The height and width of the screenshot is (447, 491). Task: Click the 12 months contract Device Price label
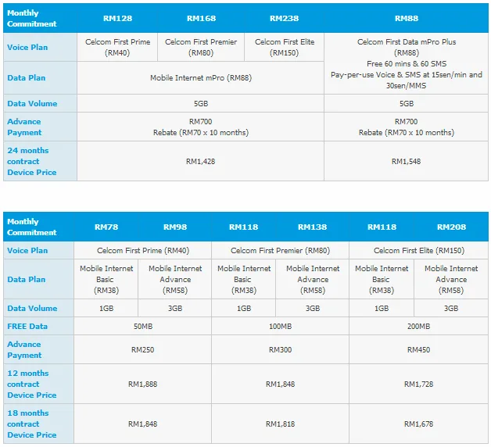pos(31,384)
